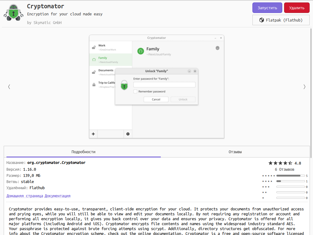313x235 pixels.
Task: Click the plus add-vault icon in screenshot
Action: (93, 134)
